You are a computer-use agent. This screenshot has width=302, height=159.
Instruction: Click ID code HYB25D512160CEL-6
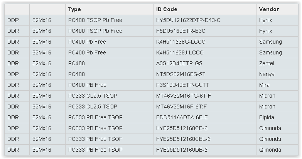[183, 139]
